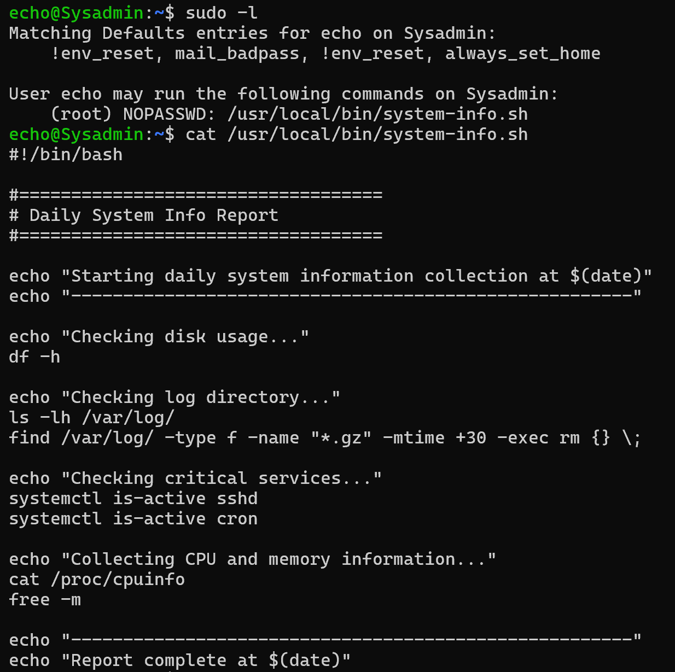The height and width of the screenshot is (672, 675).
Task: Click the "ls -lh /var/log/" command
Action: click(x=91, y=418)
